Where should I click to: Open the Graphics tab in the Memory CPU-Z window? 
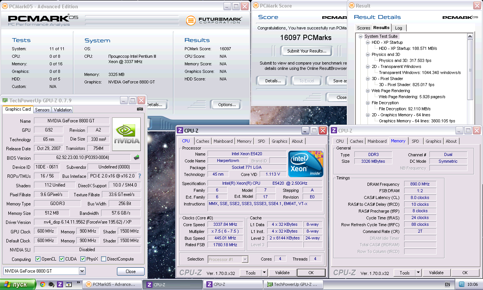(x=433, y=141)
